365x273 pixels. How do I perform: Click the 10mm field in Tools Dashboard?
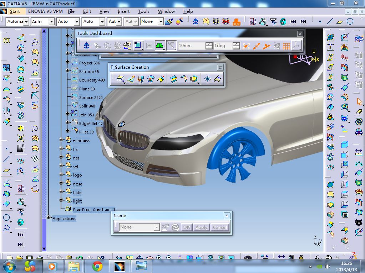click(x=192, y=46)
